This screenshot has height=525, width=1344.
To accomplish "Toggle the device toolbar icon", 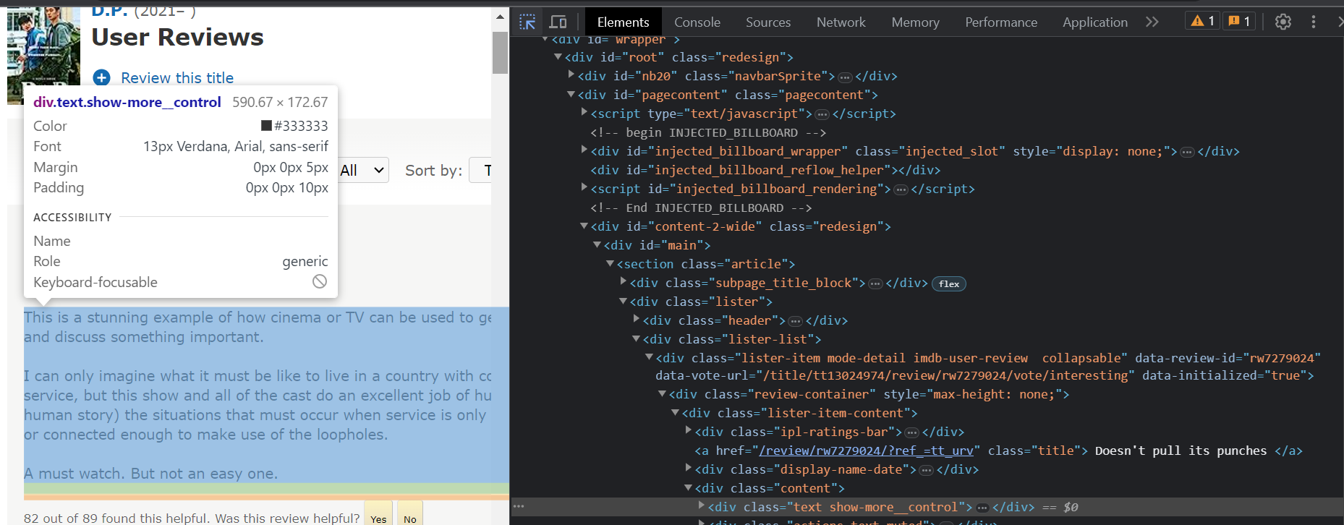I will (558, 22).
